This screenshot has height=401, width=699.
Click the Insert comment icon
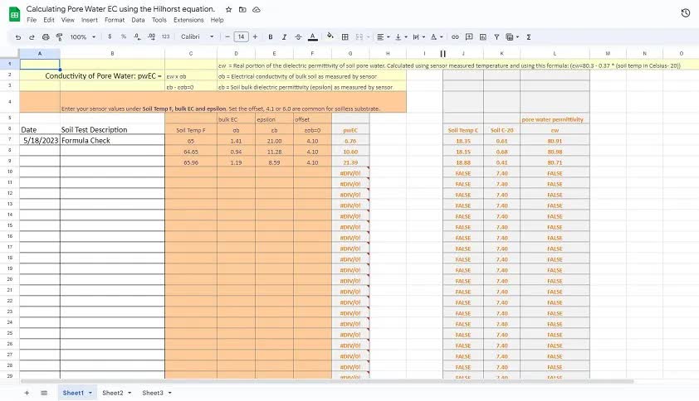tap(469, 37)
